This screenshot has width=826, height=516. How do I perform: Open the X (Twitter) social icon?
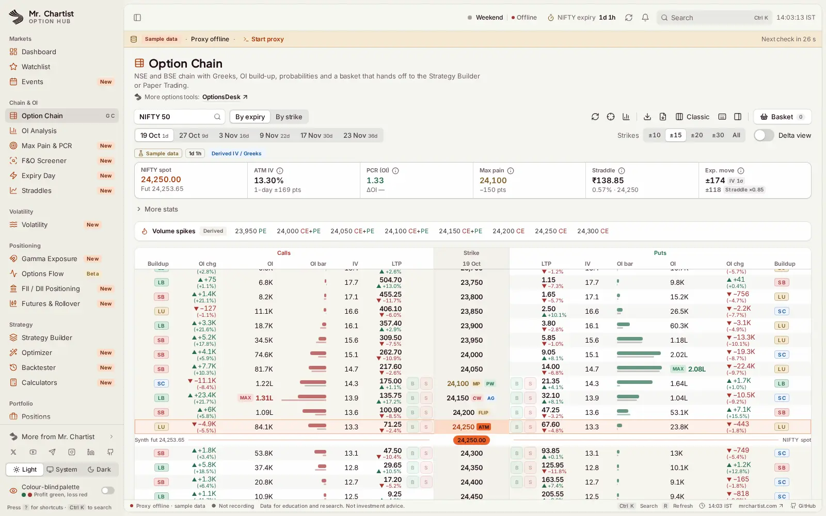point(13,452)
